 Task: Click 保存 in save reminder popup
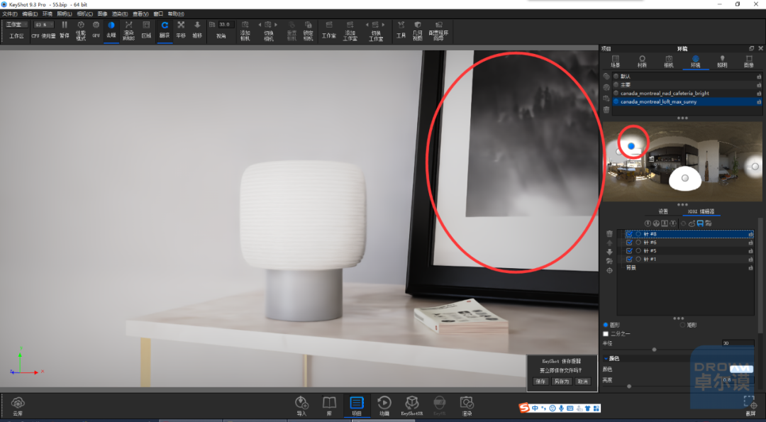pyautogui.click(x=540, y=382)
